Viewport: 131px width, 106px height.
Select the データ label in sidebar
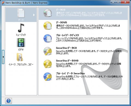pyautogui.click(x=21, y=20)
